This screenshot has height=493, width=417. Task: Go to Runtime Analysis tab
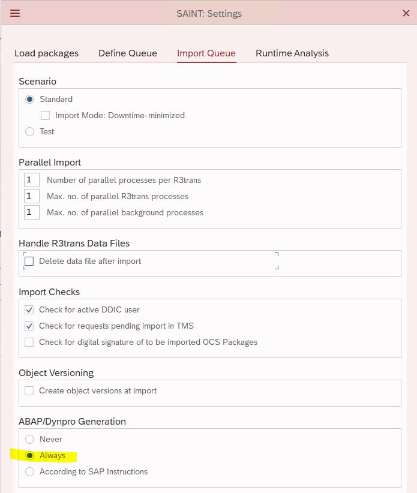(292, 53)
